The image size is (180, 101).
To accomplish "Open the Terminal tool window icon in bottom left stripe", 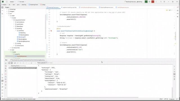I will [x=2, y=90].
